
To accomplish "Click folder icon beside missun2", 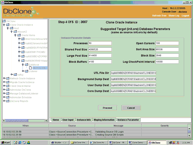I will (x=15, y=32).
